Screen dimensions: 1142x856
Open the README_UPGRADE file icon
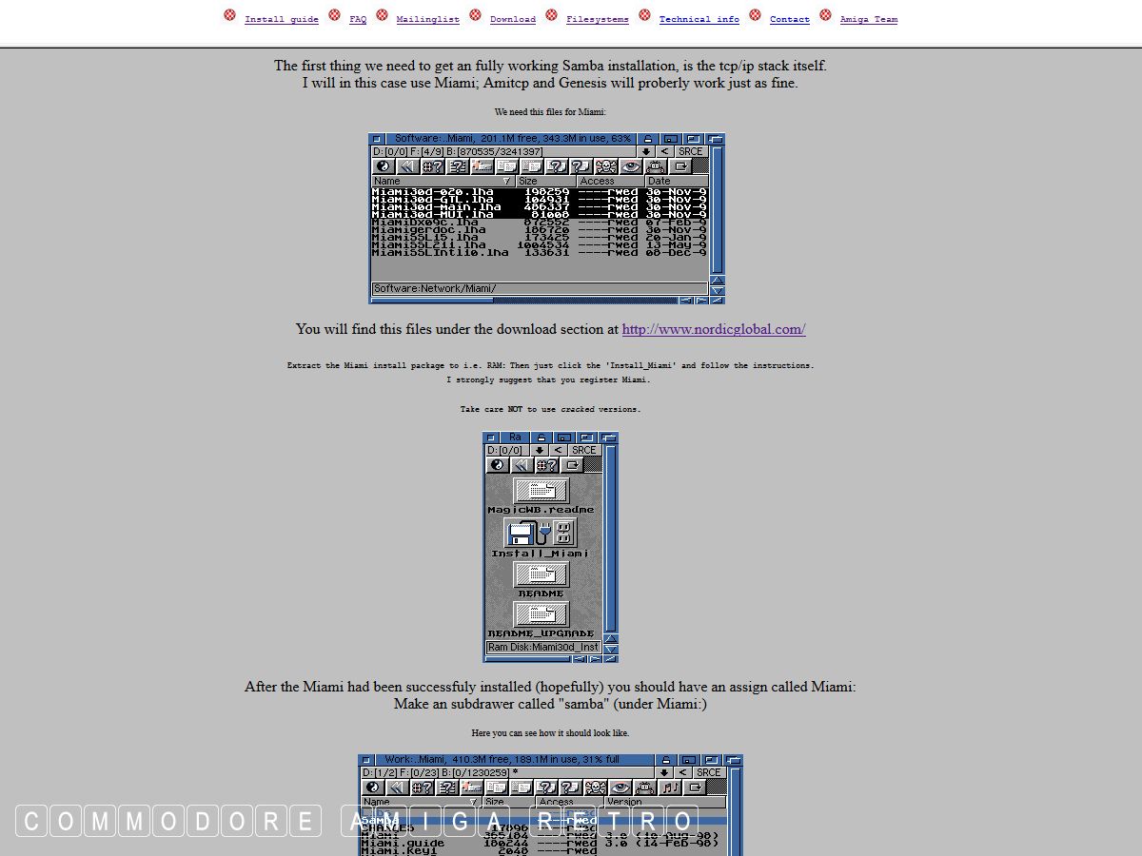coord(541,614)
